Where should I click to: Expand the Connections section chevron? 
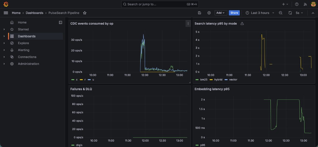4,57
